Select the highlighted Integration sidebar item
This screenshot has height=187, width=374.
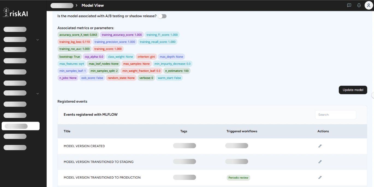point(20,126)
